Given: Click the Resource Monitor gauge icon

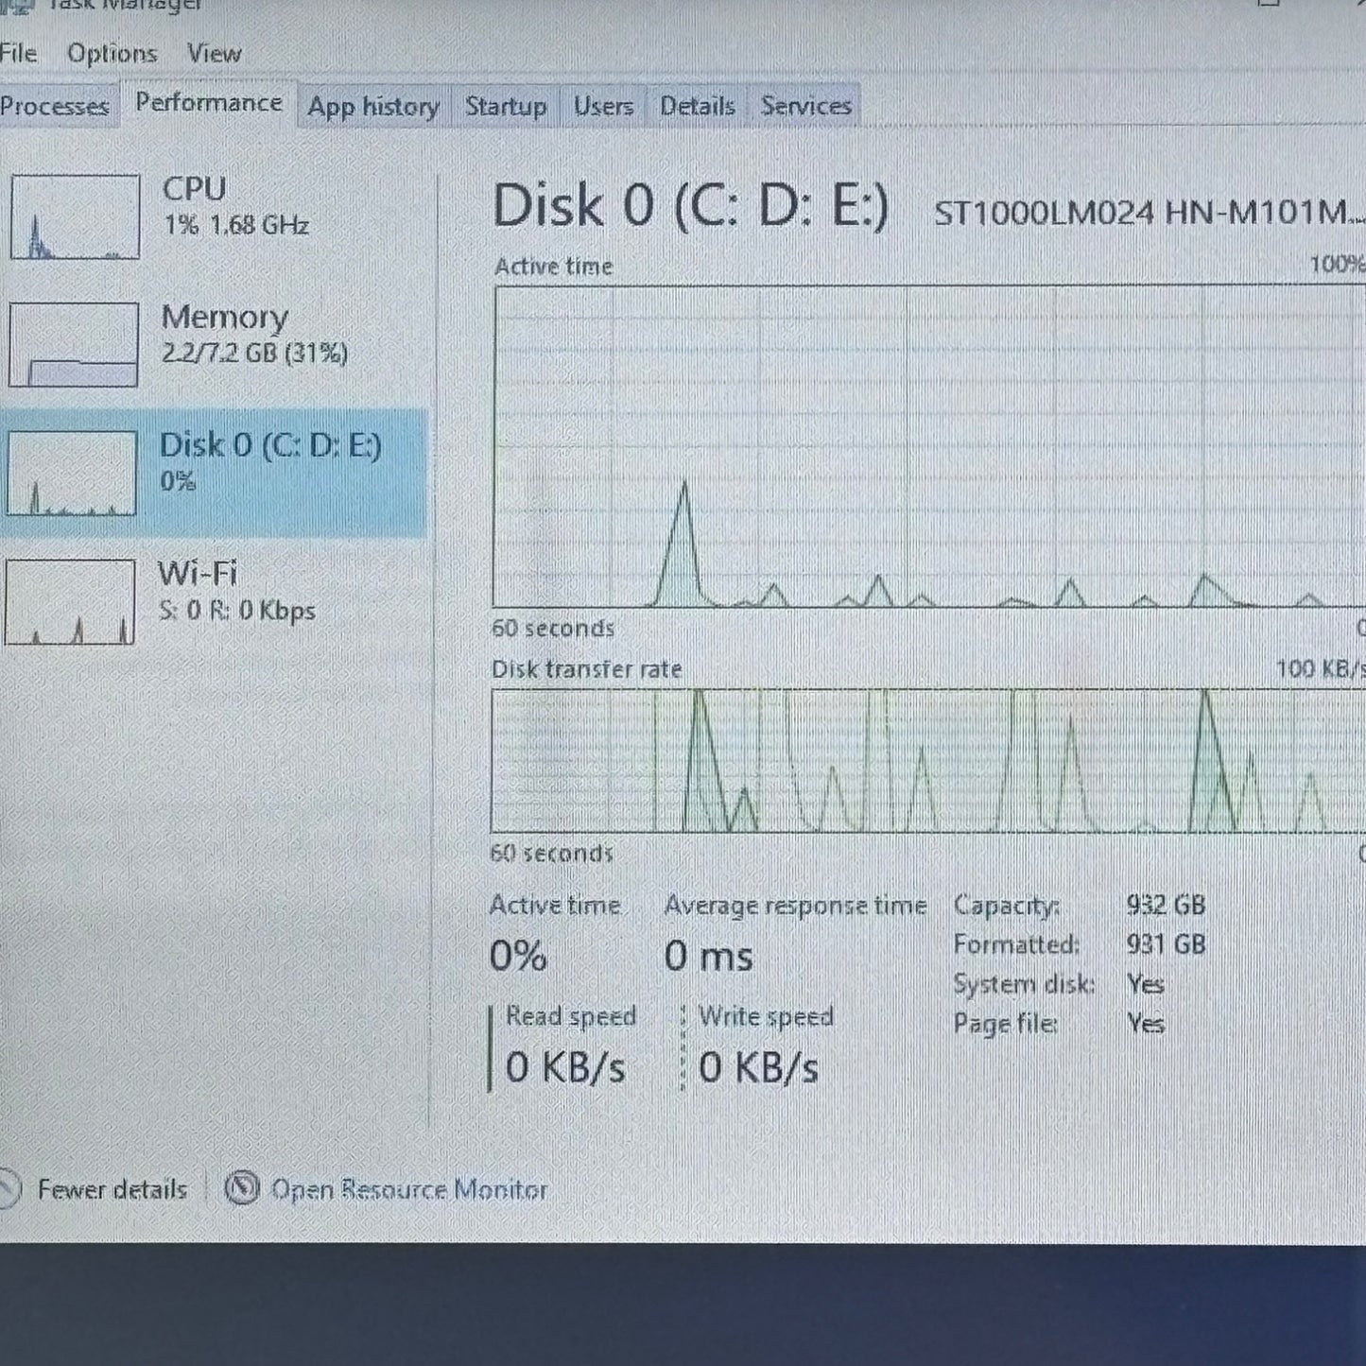Looking at the screenshot, I should [x=242, y=1188].
